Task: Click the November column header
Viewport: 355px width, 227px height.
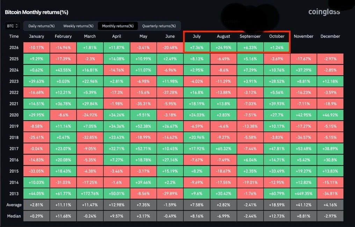Action: (303, 36)
